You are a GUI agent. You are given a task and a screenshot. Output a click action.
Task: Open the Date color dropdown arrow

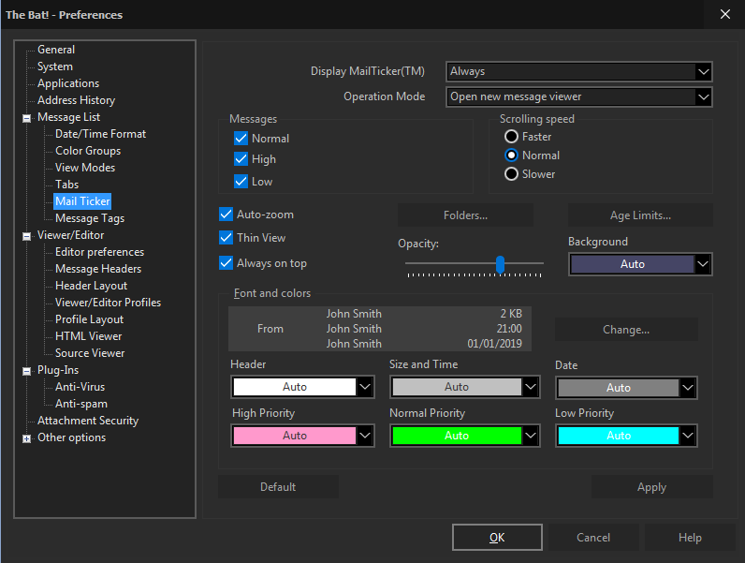point(688,388)
